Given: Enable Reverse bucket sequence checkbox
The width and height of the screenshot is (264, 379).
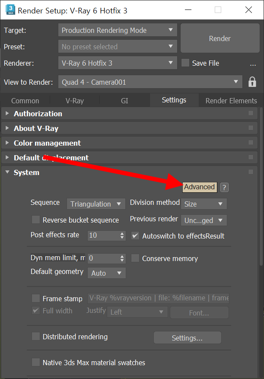Looking at the screenshot, I should [36, 220].
